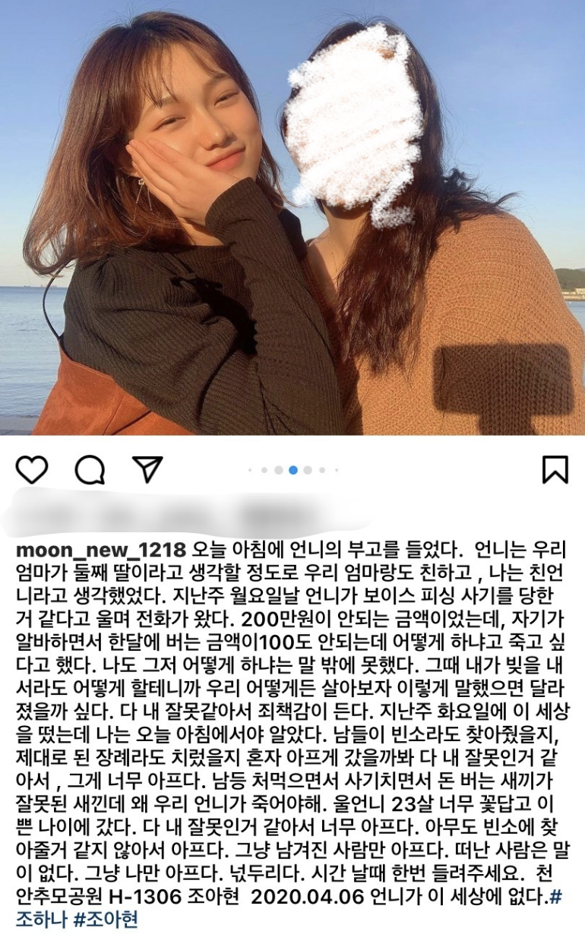Tap the dark rectangular patch on the brown sweater

click(503, 377)
